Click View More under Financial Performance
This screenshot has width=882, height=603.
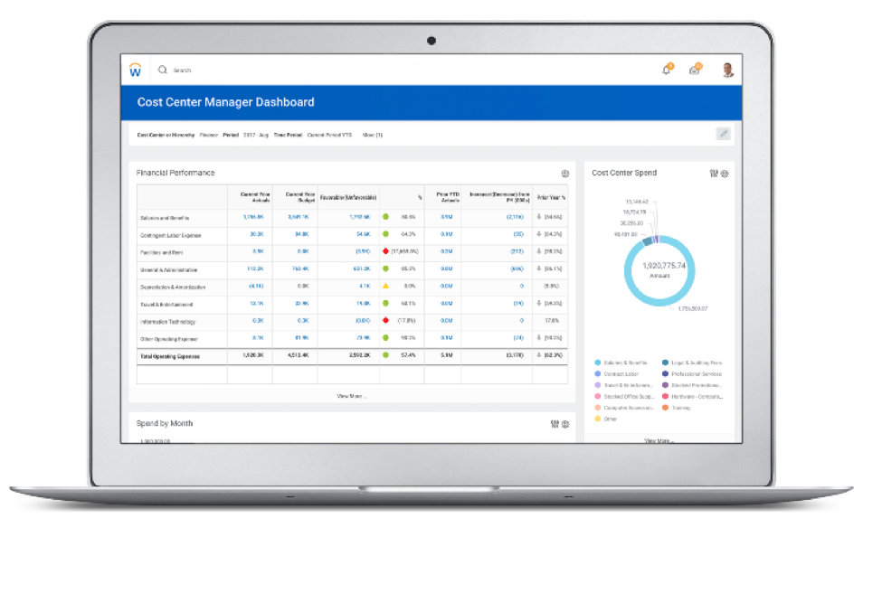[x=352, y=398]
